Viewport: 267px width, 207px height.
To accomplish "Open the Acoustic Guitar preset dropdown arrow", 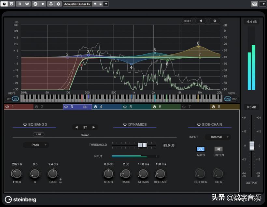I will (105, 4).
